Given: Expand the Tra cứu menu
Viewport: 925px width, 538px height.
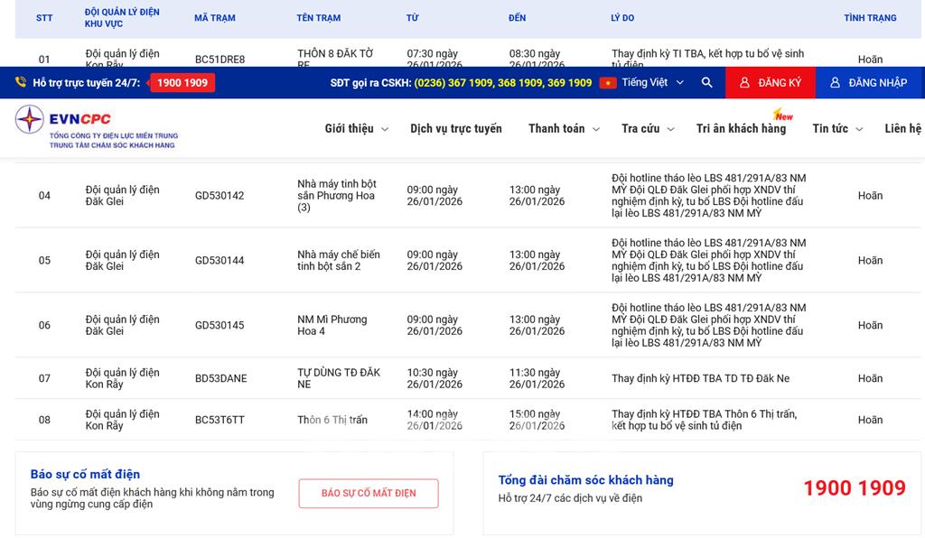Looking at the screenshot, I should (647, 129).
